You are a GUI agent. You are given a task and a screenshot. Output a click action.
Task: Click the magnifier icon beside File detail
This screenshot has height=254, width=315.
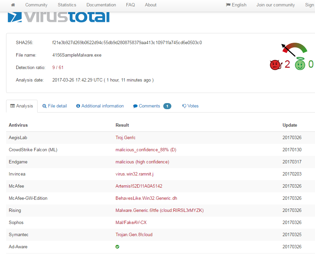coord(44,106)
